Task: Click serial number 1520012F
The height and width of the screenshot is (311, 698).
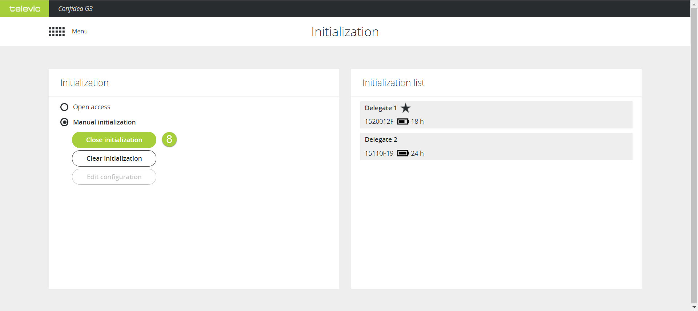Action: point(379,122)
